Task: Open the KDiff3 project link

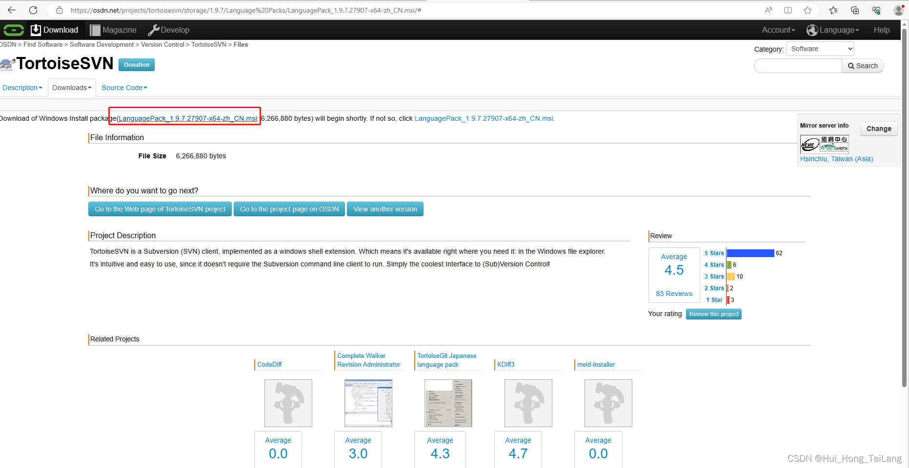Action: click(505, 364)
